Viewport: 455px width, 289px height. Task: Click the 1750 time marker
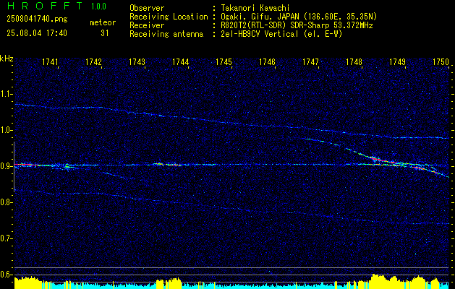(x=441, y=62)
